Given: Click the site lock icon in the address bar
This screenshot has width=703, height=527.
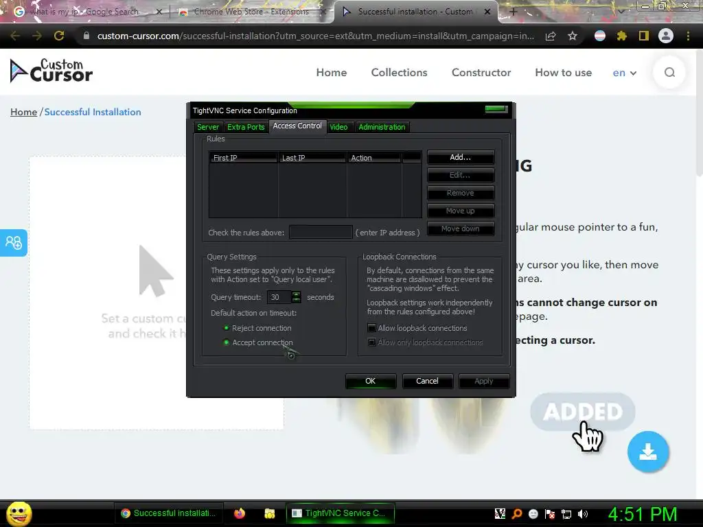Looking at the screenshot, I should click(x=87, y=36).
